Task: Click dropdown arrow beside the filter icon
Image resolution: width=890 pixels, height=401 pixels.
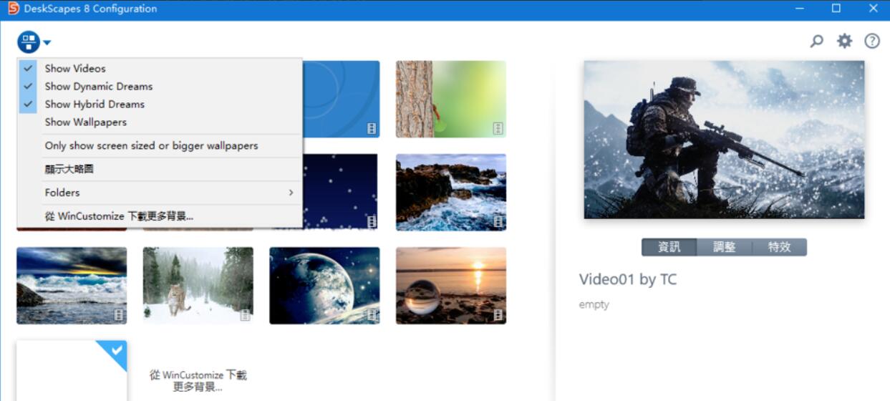Action: pos(47,43)
